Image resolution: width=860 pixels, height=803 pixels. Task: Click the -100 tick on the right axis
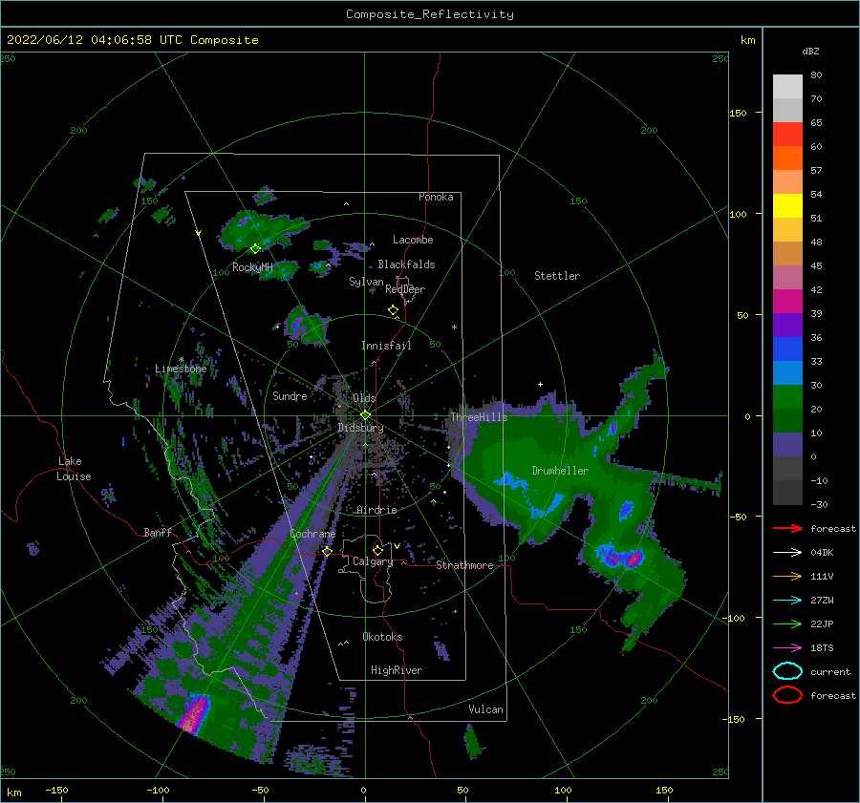click(733, 619)
